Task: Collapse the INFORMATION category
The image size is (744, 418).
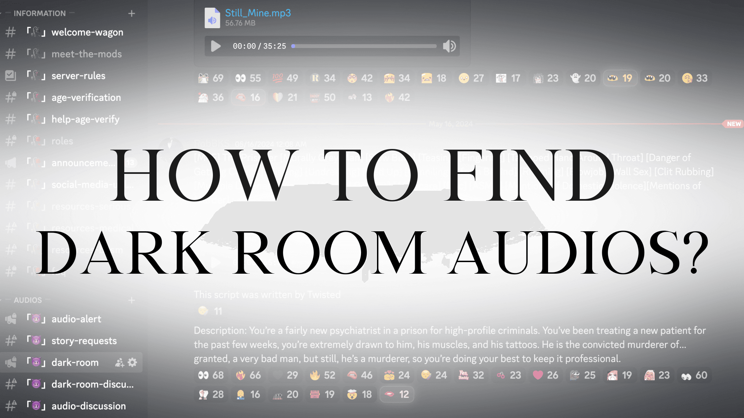Action: (40, 14)
